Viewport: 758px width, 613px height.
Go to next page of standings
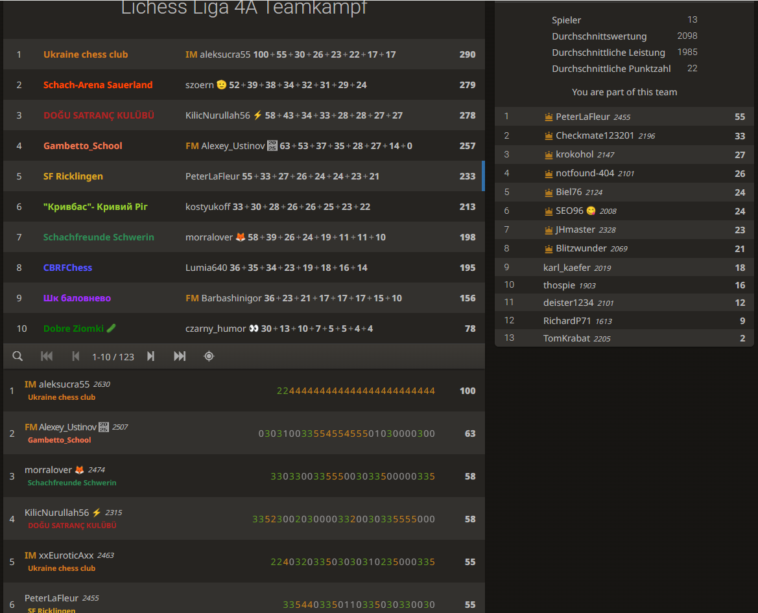coord(150,356)
